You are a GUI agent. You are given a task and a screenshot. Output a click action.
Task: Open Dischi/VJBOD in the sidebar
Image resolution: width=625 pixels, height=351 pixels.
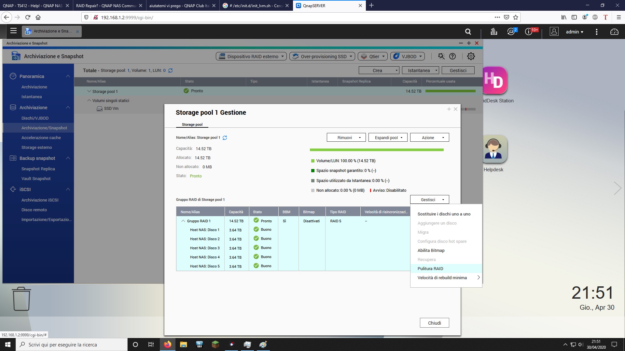[x=35, y=118]
